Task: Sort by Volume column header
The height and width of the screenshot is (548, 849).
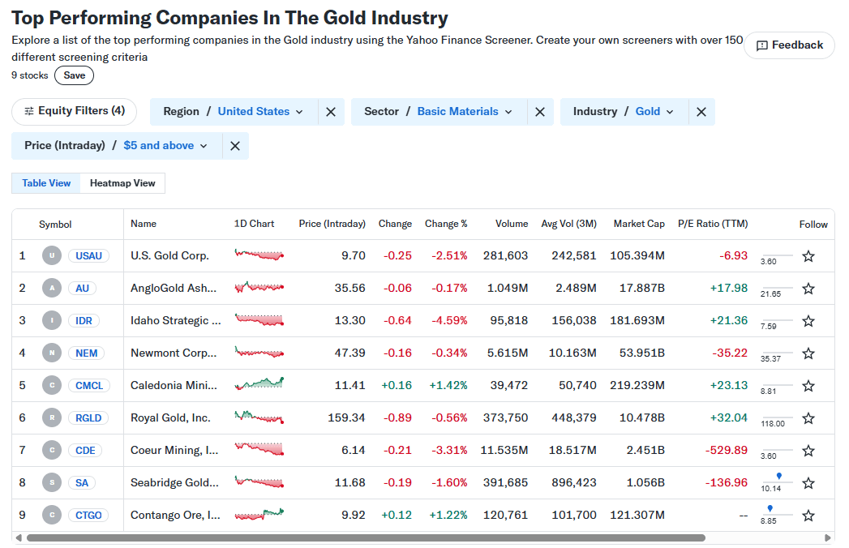Action: pyautogui.click(x=512, y=225)
